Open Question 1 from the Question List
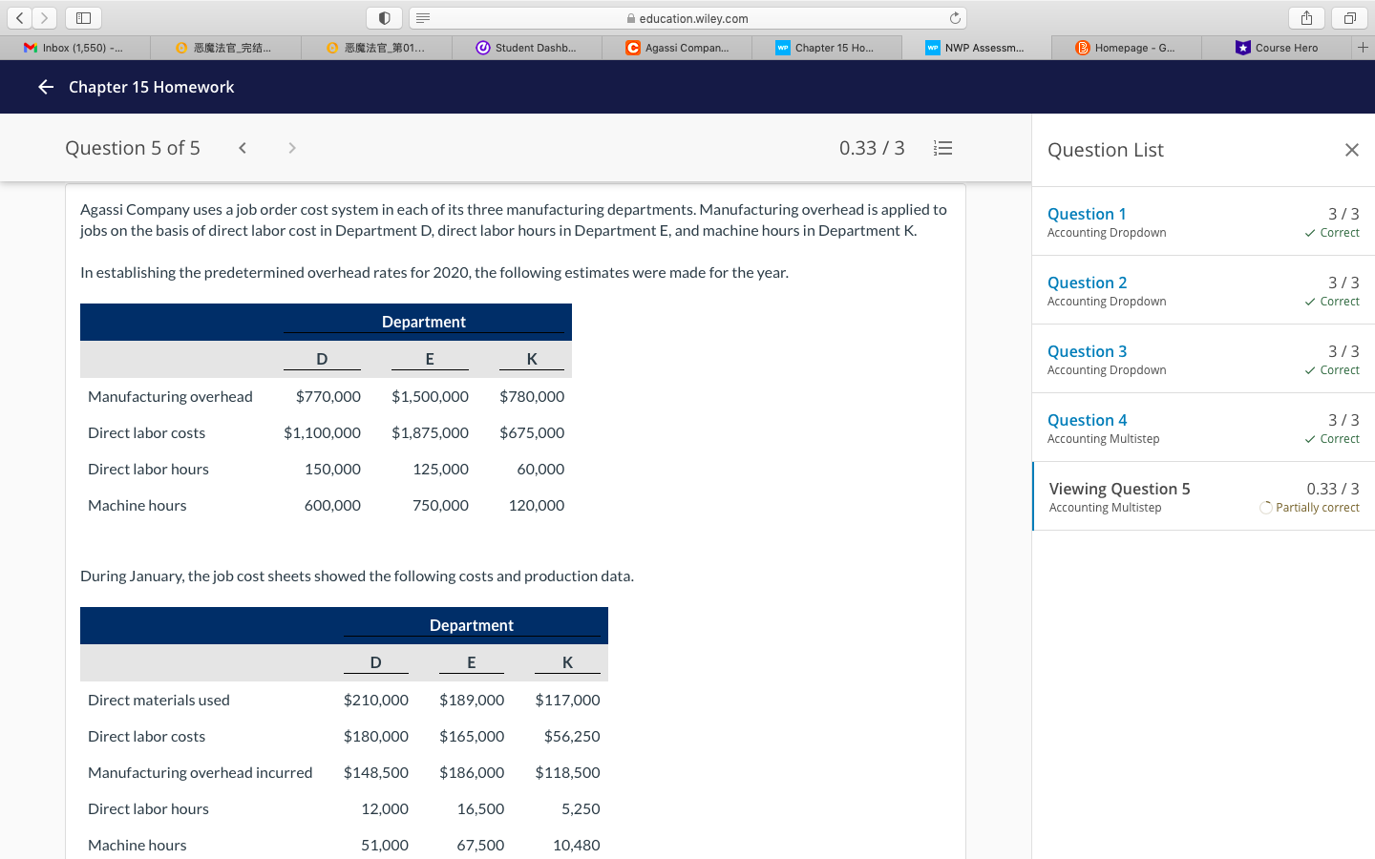Viewport: 1375px width, 859px height. [x=1086, y=214]
